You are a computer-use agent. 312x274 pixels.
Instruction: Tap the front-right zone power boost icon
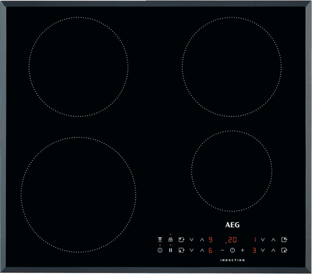click(284, 250)
